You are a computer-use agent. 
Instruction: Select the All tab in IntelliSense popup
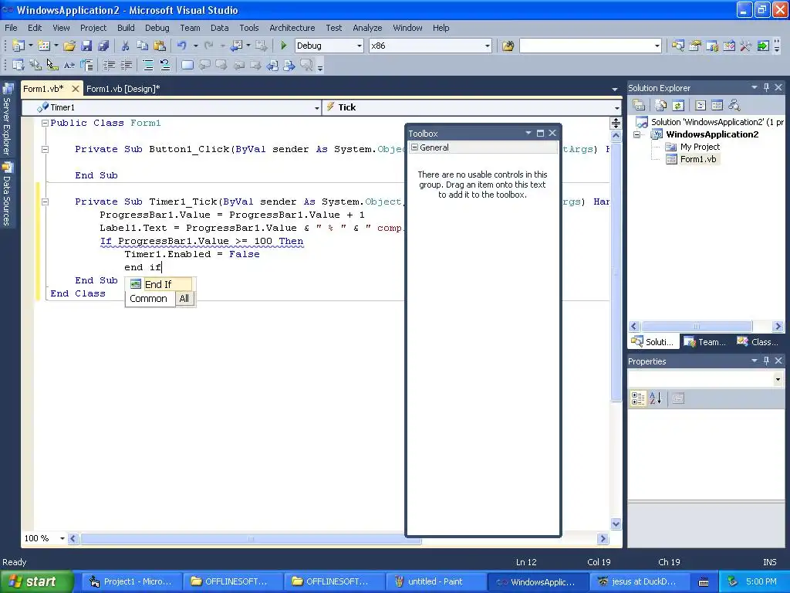coord(184,299)
